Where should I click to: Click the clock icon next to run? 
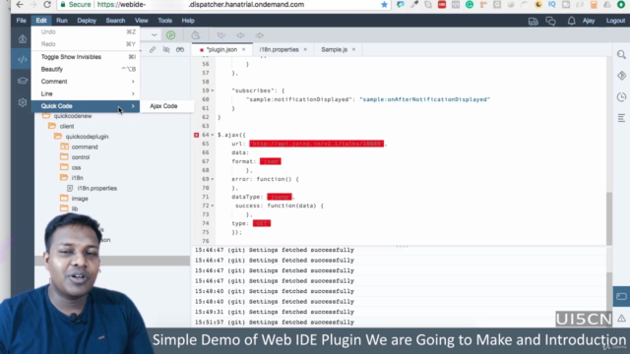point(195,35)
